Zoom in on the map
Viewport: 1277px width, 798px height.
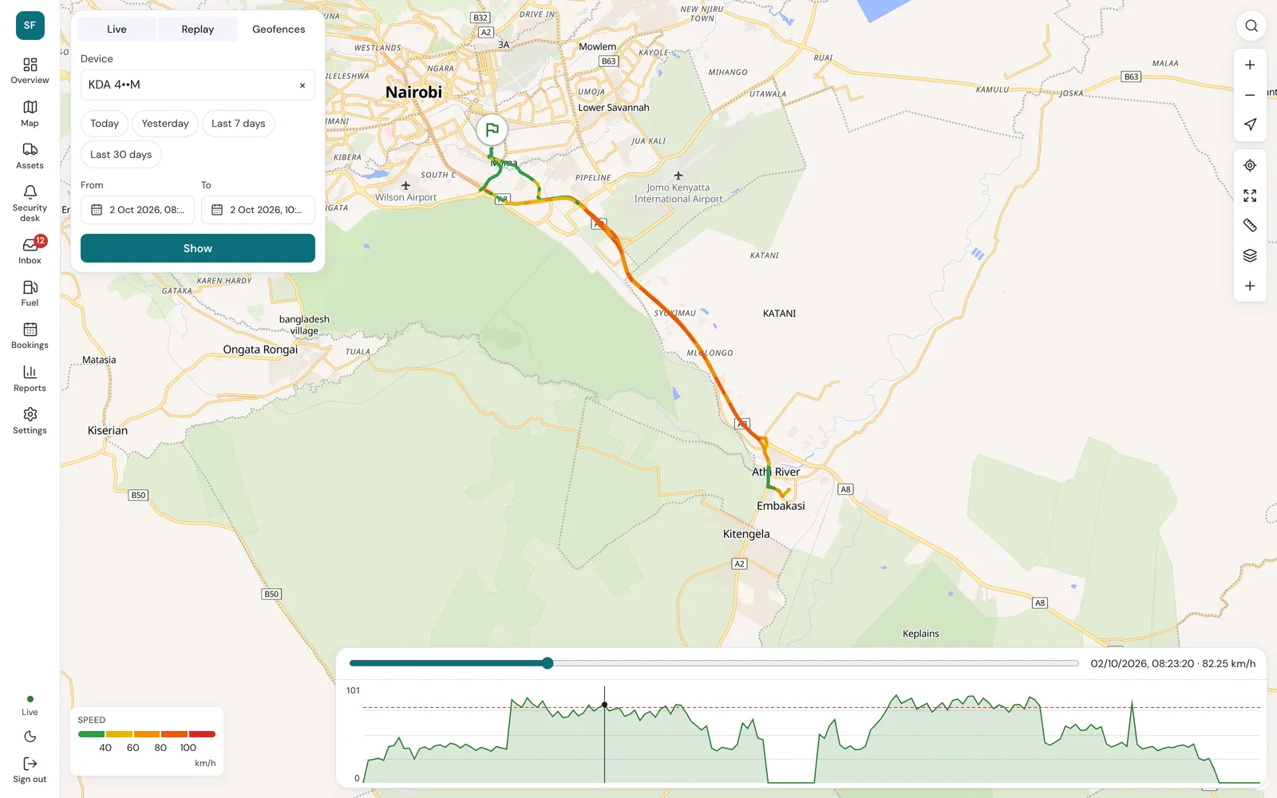click(1250, 65)
